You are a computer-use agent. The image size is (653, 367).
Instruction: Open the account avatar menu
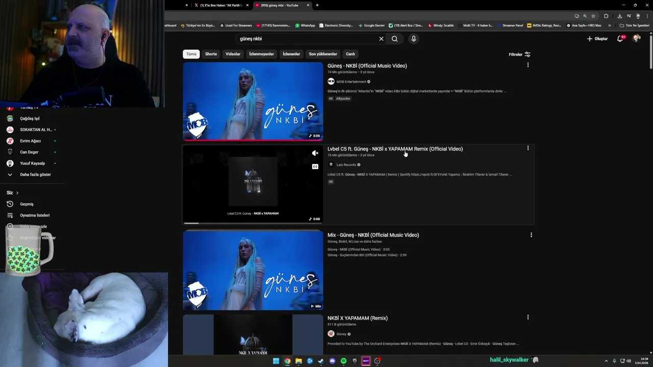(x=636, y=39)
